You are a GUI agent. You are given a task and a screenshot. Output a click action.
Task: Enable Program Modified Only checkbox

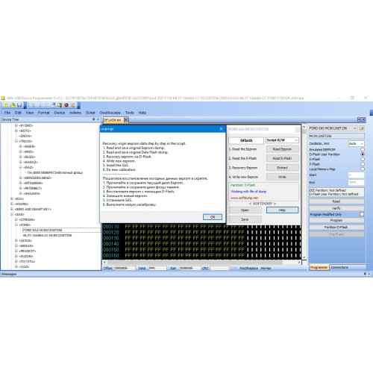pos(362,214)
